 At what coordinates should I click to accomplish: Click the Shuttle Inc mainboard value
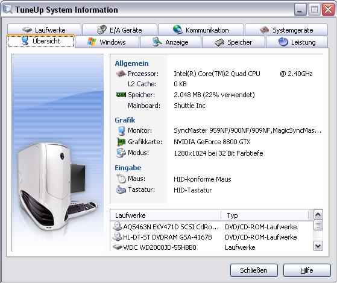(189, 106)
